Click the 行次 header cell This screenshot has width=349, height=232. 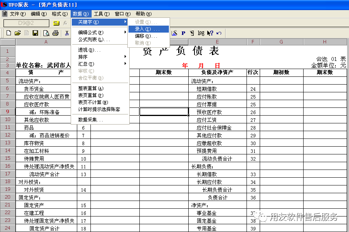point(253,72)
